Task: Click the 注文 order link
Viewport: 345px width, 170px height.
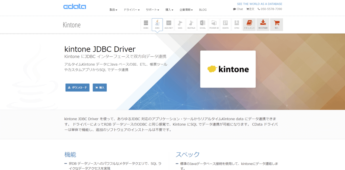Action: tap(250, 9)
